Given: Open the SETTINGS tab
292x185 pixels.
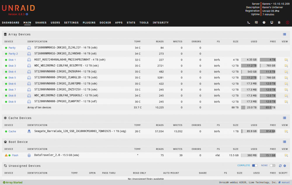Looking at the screenshot, I should point(71,23).
